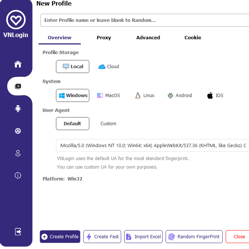
Task: Click the 'VNLogin uses the default UA' note
Action: [123, 159]
